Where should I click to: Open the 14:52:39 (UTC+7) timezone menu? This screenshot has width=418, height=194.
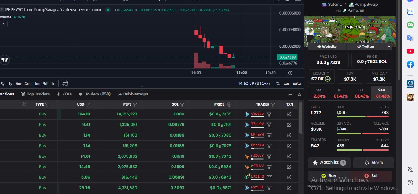tap(254, 83)
